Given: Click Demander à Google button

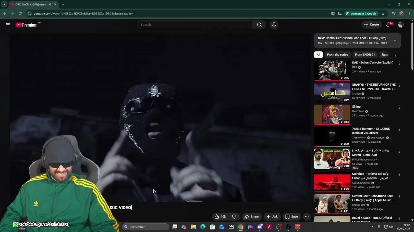Looking at the screenshot, I should coord(362,14).
